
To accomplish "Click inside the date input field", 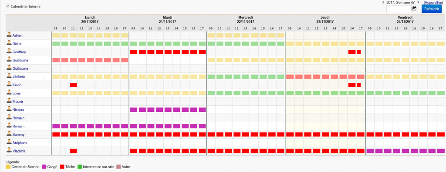I will (399, 9).
